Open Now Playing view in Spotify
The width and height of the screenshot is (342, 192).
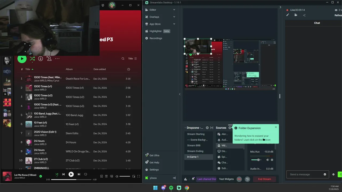point(102,176)
